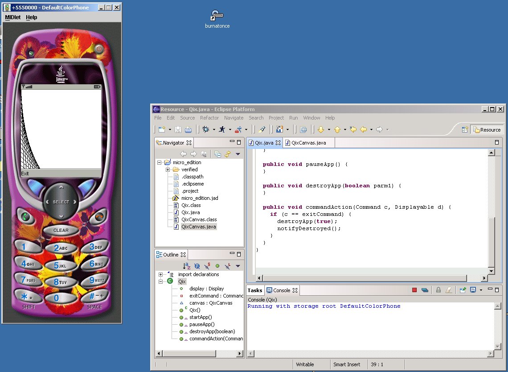Collapse the micro_edition project tree
Screen dimensions: 508x372
click(159, 162)
